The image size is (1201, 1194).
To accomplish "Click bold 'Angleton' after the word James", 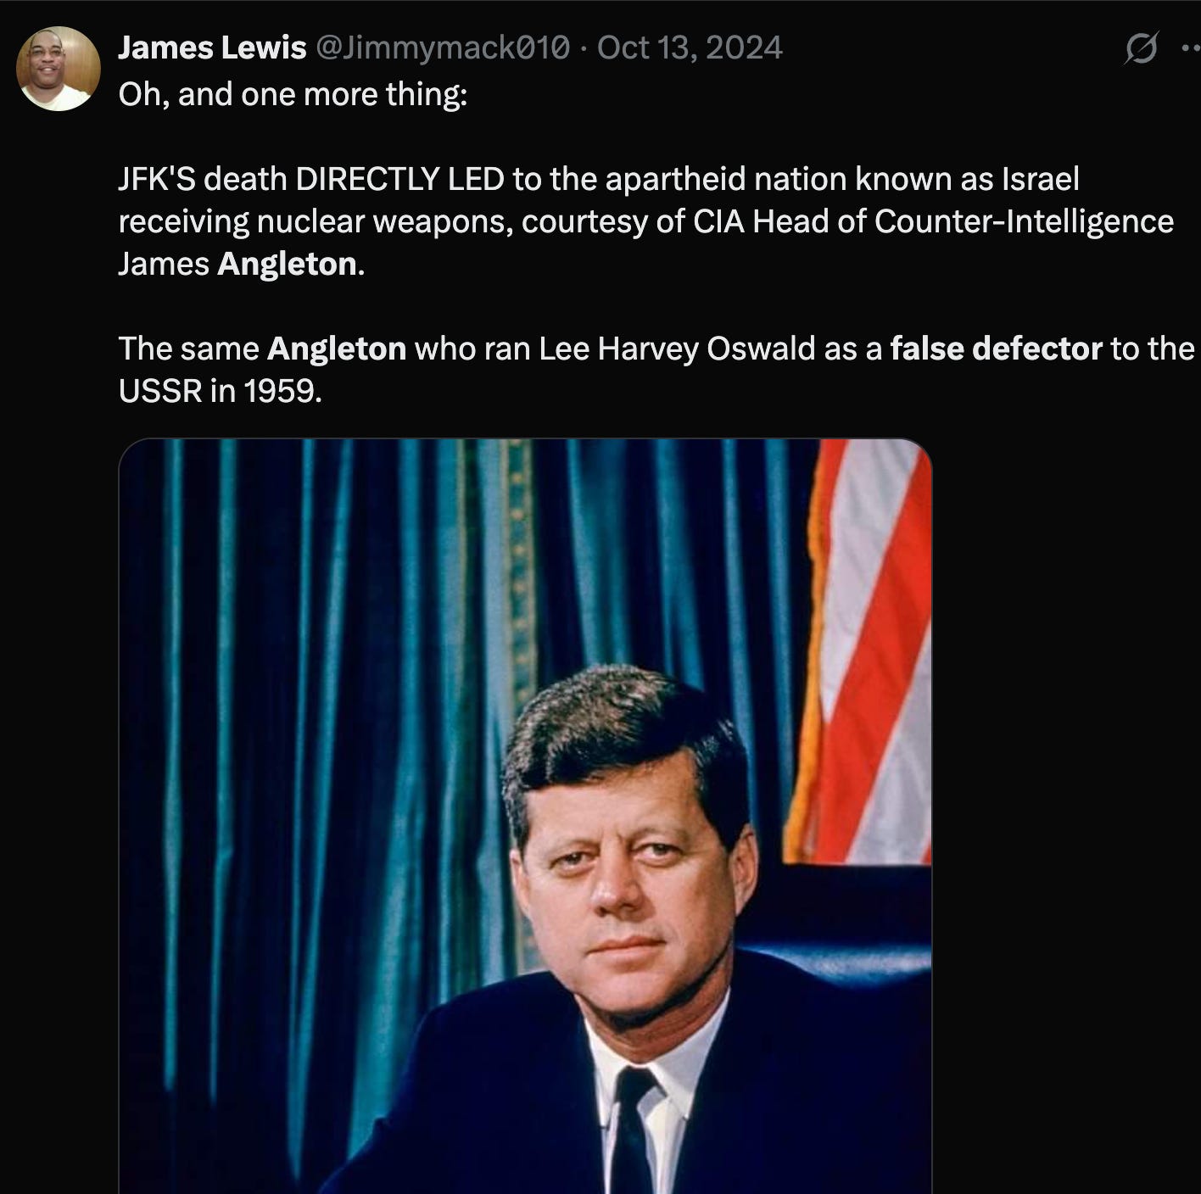I will click(287, 264).
